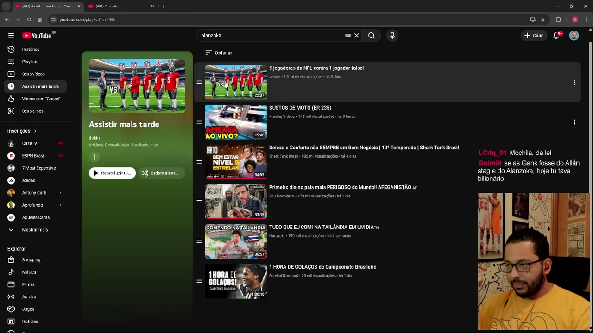Image resolution: width=593 pixels, height=333 pixels.
Task: Open Jogos under Explorar
Action: coord(36,309)
